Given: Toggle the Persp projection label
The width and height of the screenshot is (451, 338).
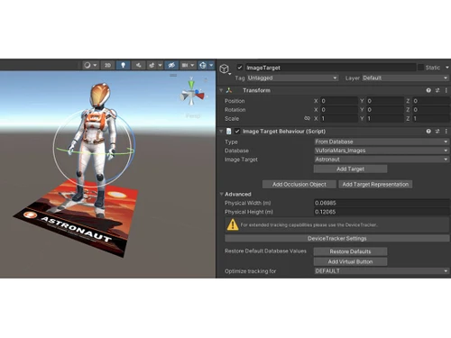Looking at the screenshot, I should point(193,115).
